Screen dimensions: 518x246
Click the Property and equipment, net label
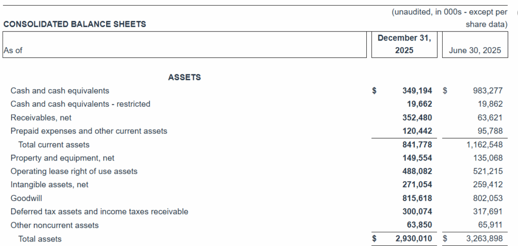pyautogui.click(x=63, y=158)
